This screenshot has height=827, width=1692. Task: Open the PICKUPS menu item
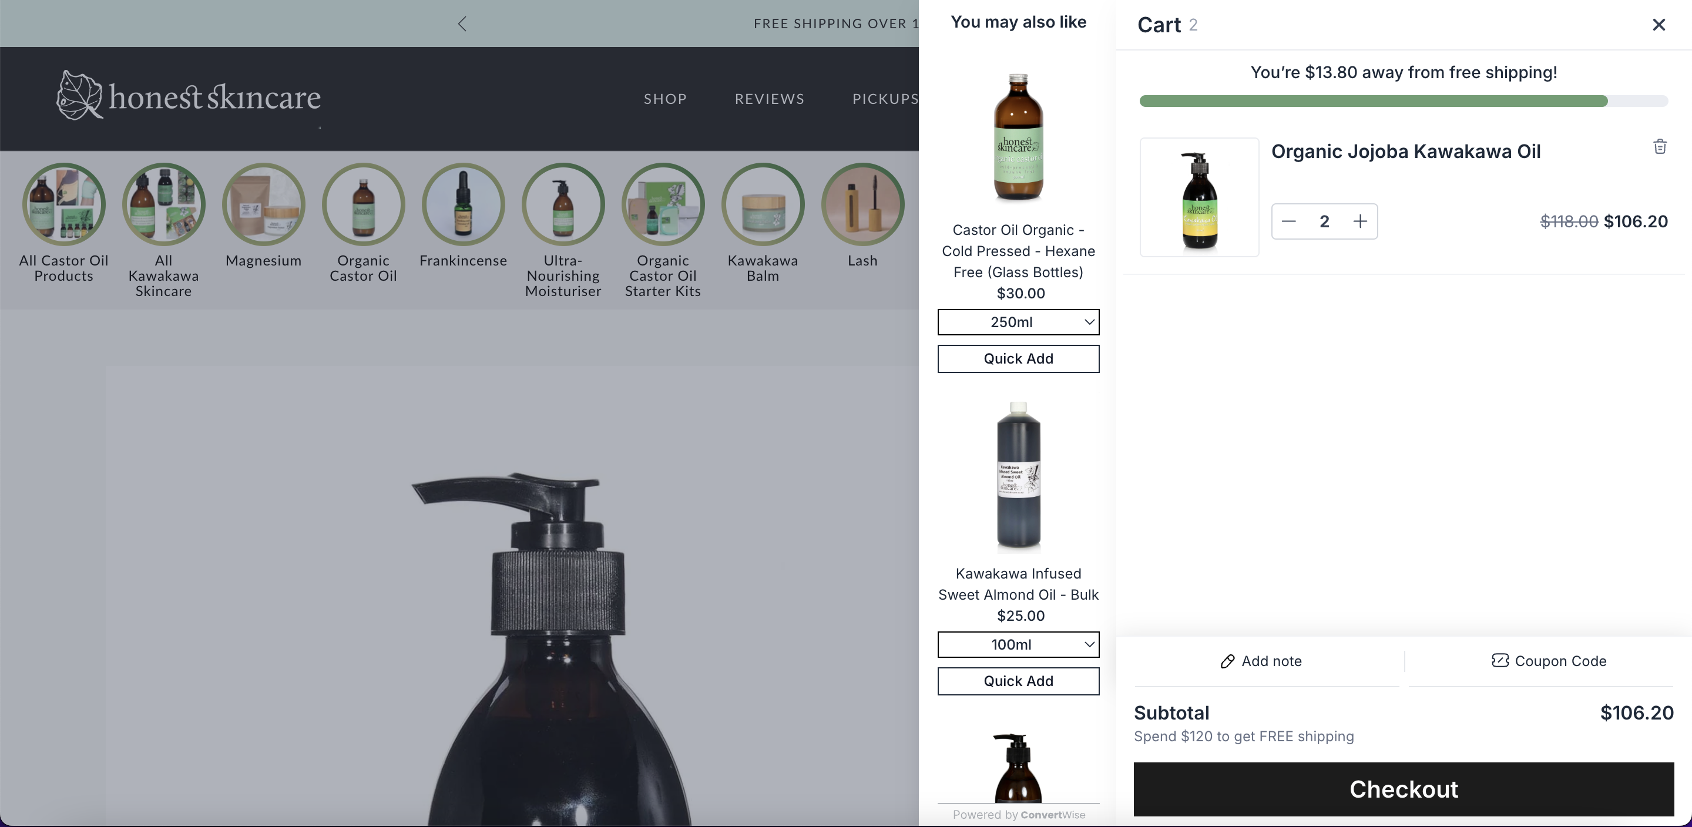885,99
